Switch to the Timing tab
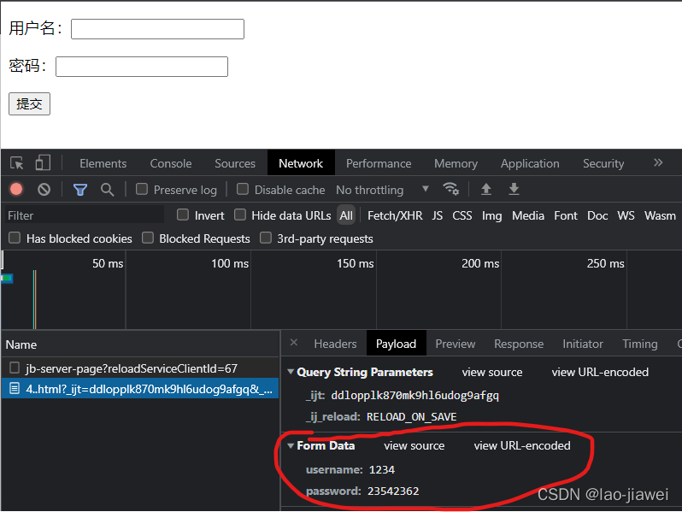Screen dimensions: 682x512 pos(640,344)
